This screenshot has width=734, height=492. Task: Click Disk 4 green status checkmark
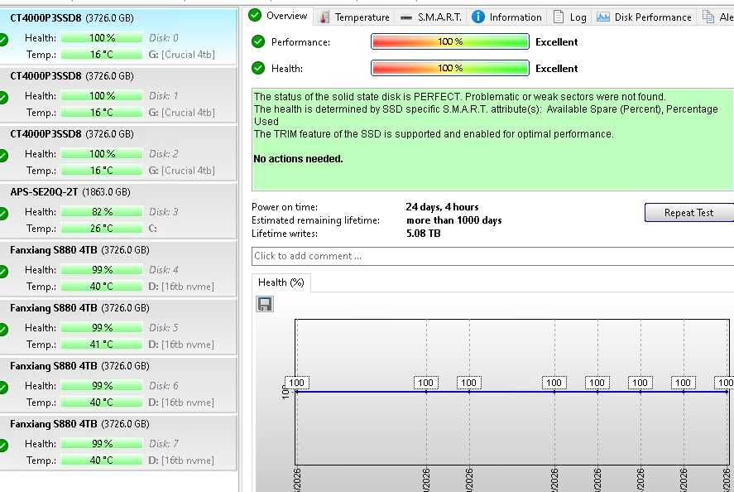click(x=3, y=272)
